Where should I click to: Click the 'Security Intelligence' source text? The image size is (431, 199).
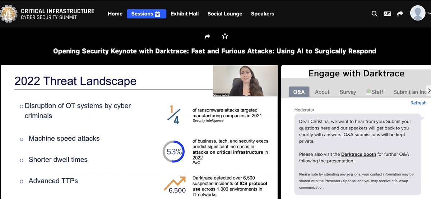[208, 120]
